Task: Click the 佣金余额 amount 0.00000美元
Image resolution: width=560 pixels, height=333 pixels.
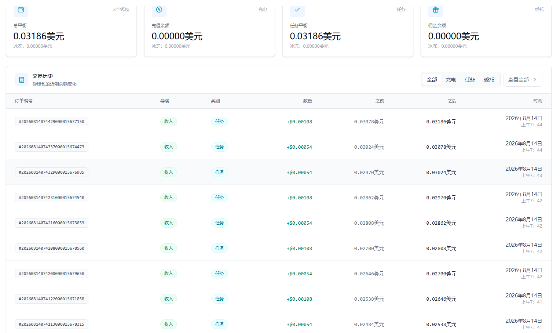Action: coord(454,36)
